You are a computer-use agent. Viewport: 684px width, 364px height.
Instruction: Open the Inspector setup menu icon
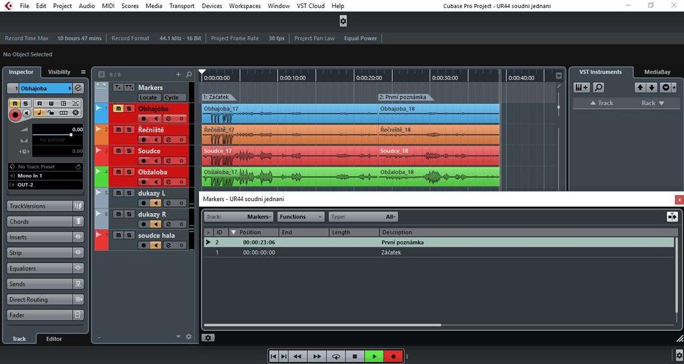(x=83, y=72)
